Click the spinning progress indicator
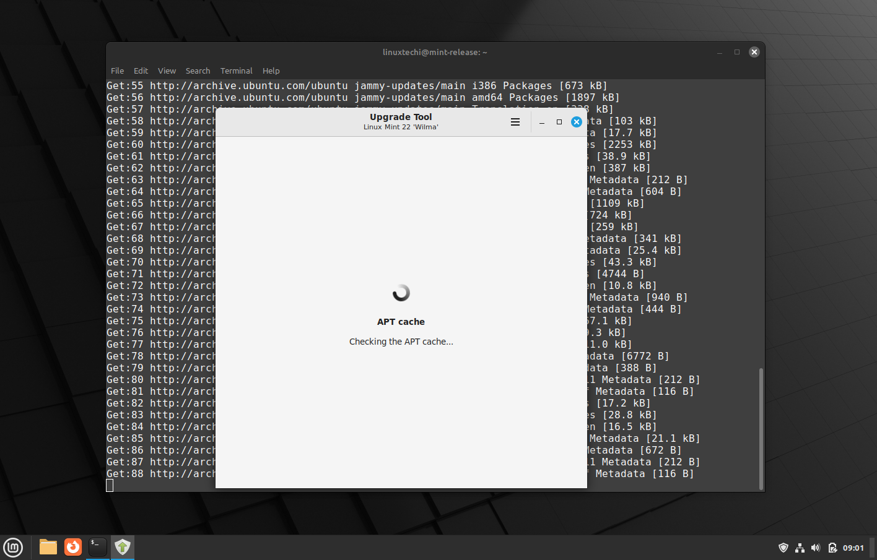Image resolution: width=877 pixels, height=560 pixels. (401, 293)
